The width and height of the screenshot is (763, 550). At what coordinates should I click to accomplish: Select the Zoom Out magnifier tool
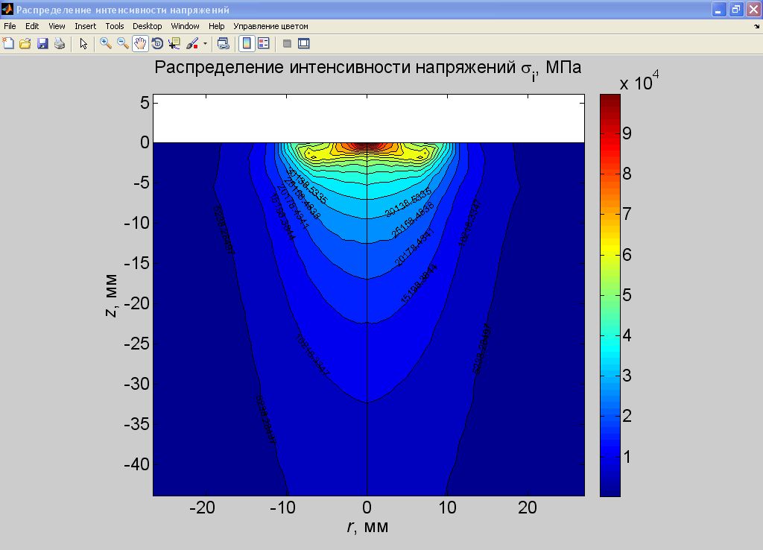(123, 44)
